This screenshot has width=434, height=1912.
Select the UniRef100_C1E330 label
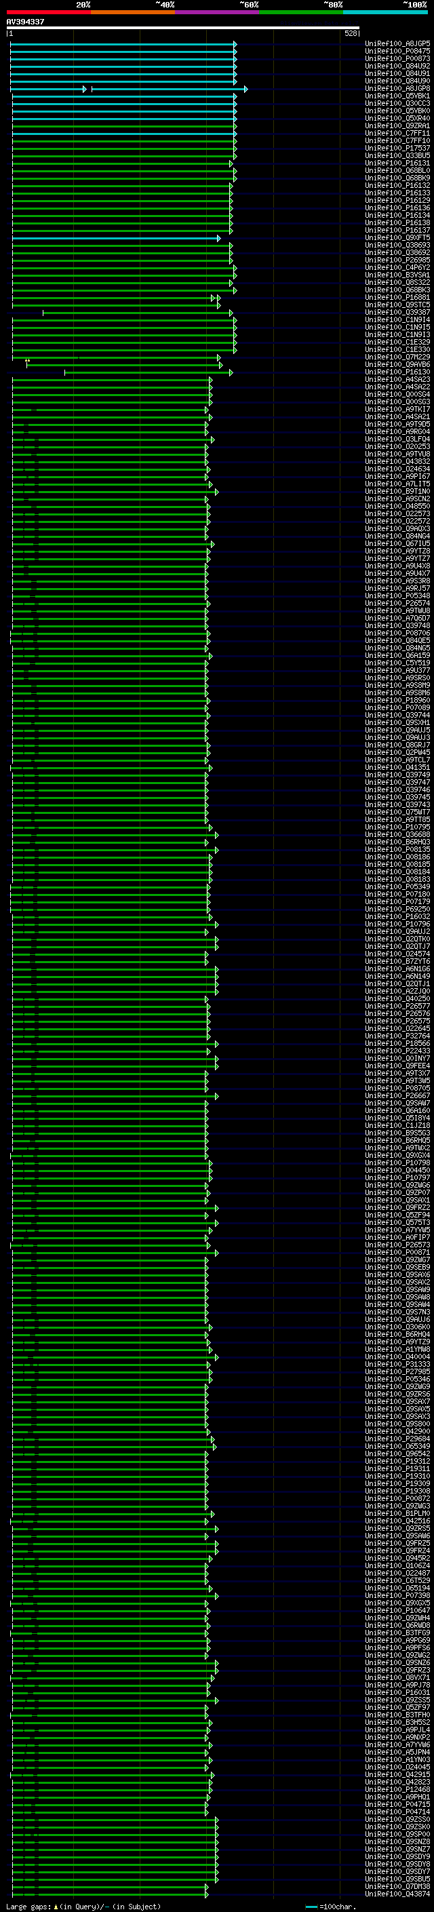click(397, 349)
